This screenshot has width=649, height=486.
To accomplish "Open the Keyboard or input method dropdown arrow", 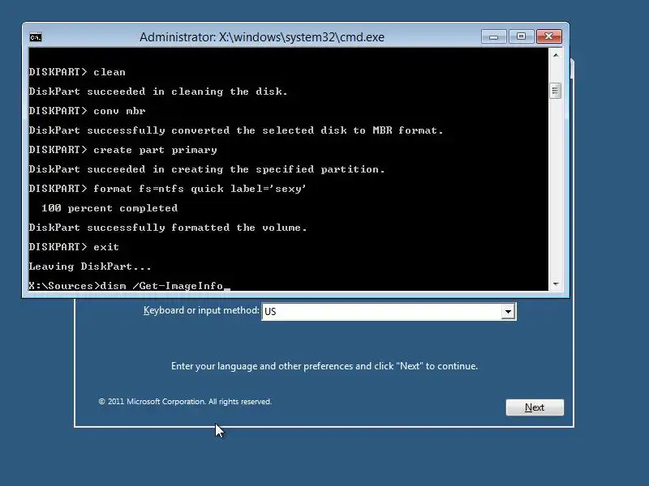I will tap(508, 312).
